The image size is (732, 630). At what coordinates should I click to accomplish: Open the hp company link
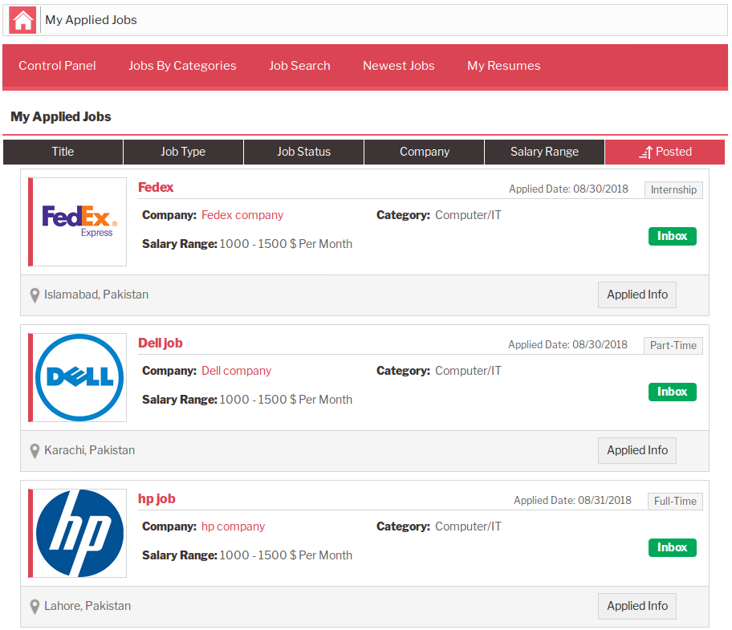coord(233,526)
